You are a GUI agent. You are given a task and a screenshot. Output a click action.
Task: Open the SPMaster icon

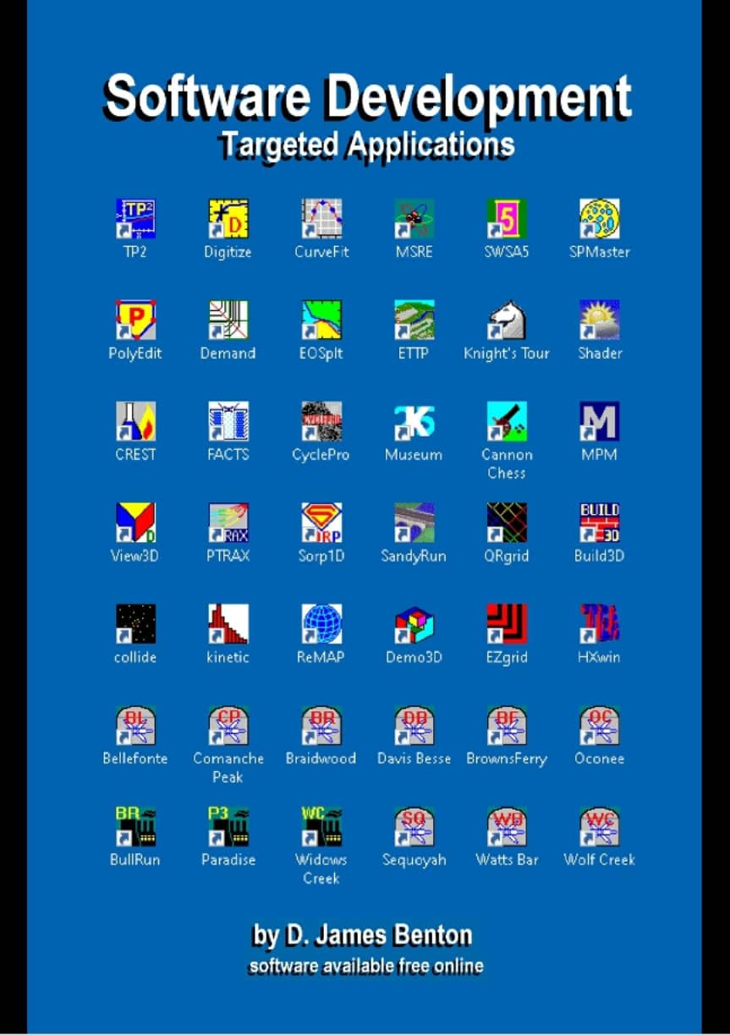(x=600, y=219)
